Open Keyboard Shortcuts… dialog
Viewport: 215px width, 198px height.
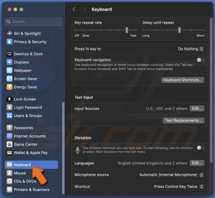click(x=183, y=80)
